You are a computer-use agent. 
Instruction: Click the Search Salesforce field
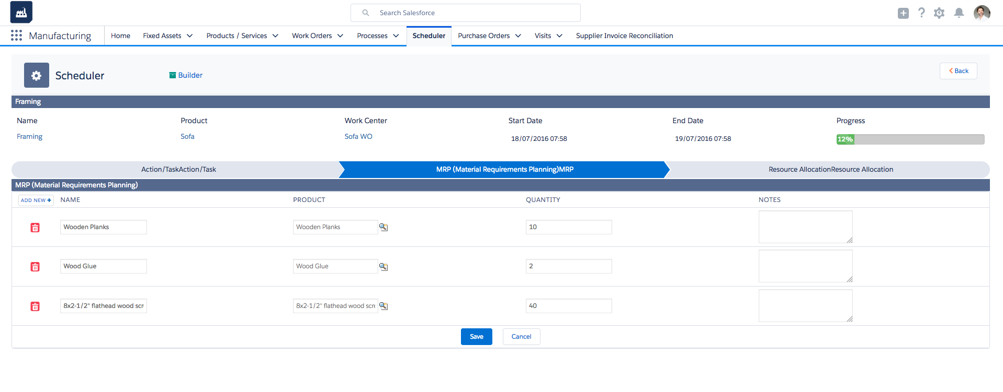[x=466, y=13]
